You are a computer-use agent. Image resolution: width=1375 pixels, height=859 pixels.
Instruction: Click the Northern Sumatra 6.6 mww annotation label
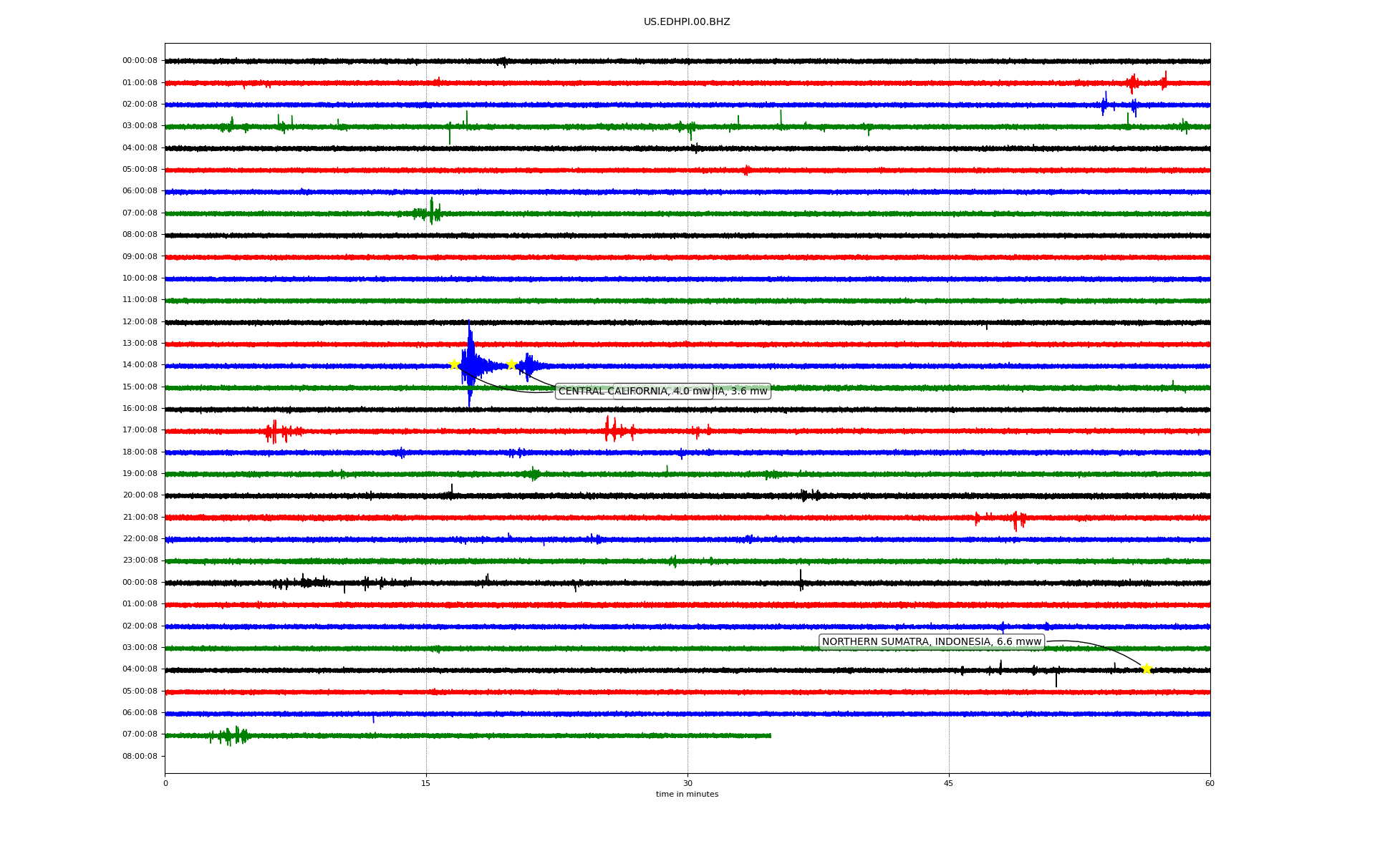[931, 642]
